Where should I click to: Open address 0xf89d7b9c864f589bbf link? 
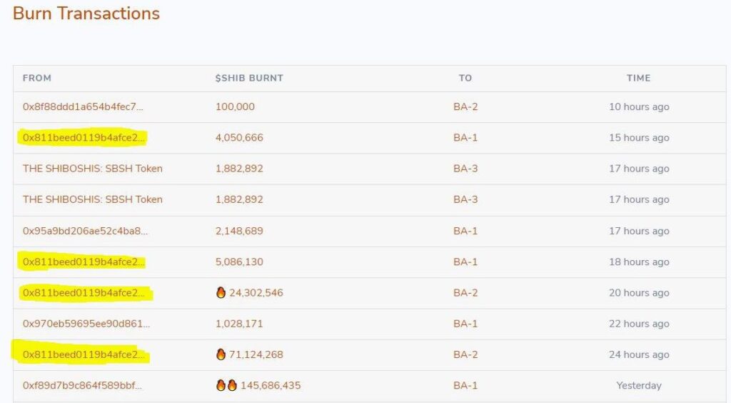[x=82, y=385]
